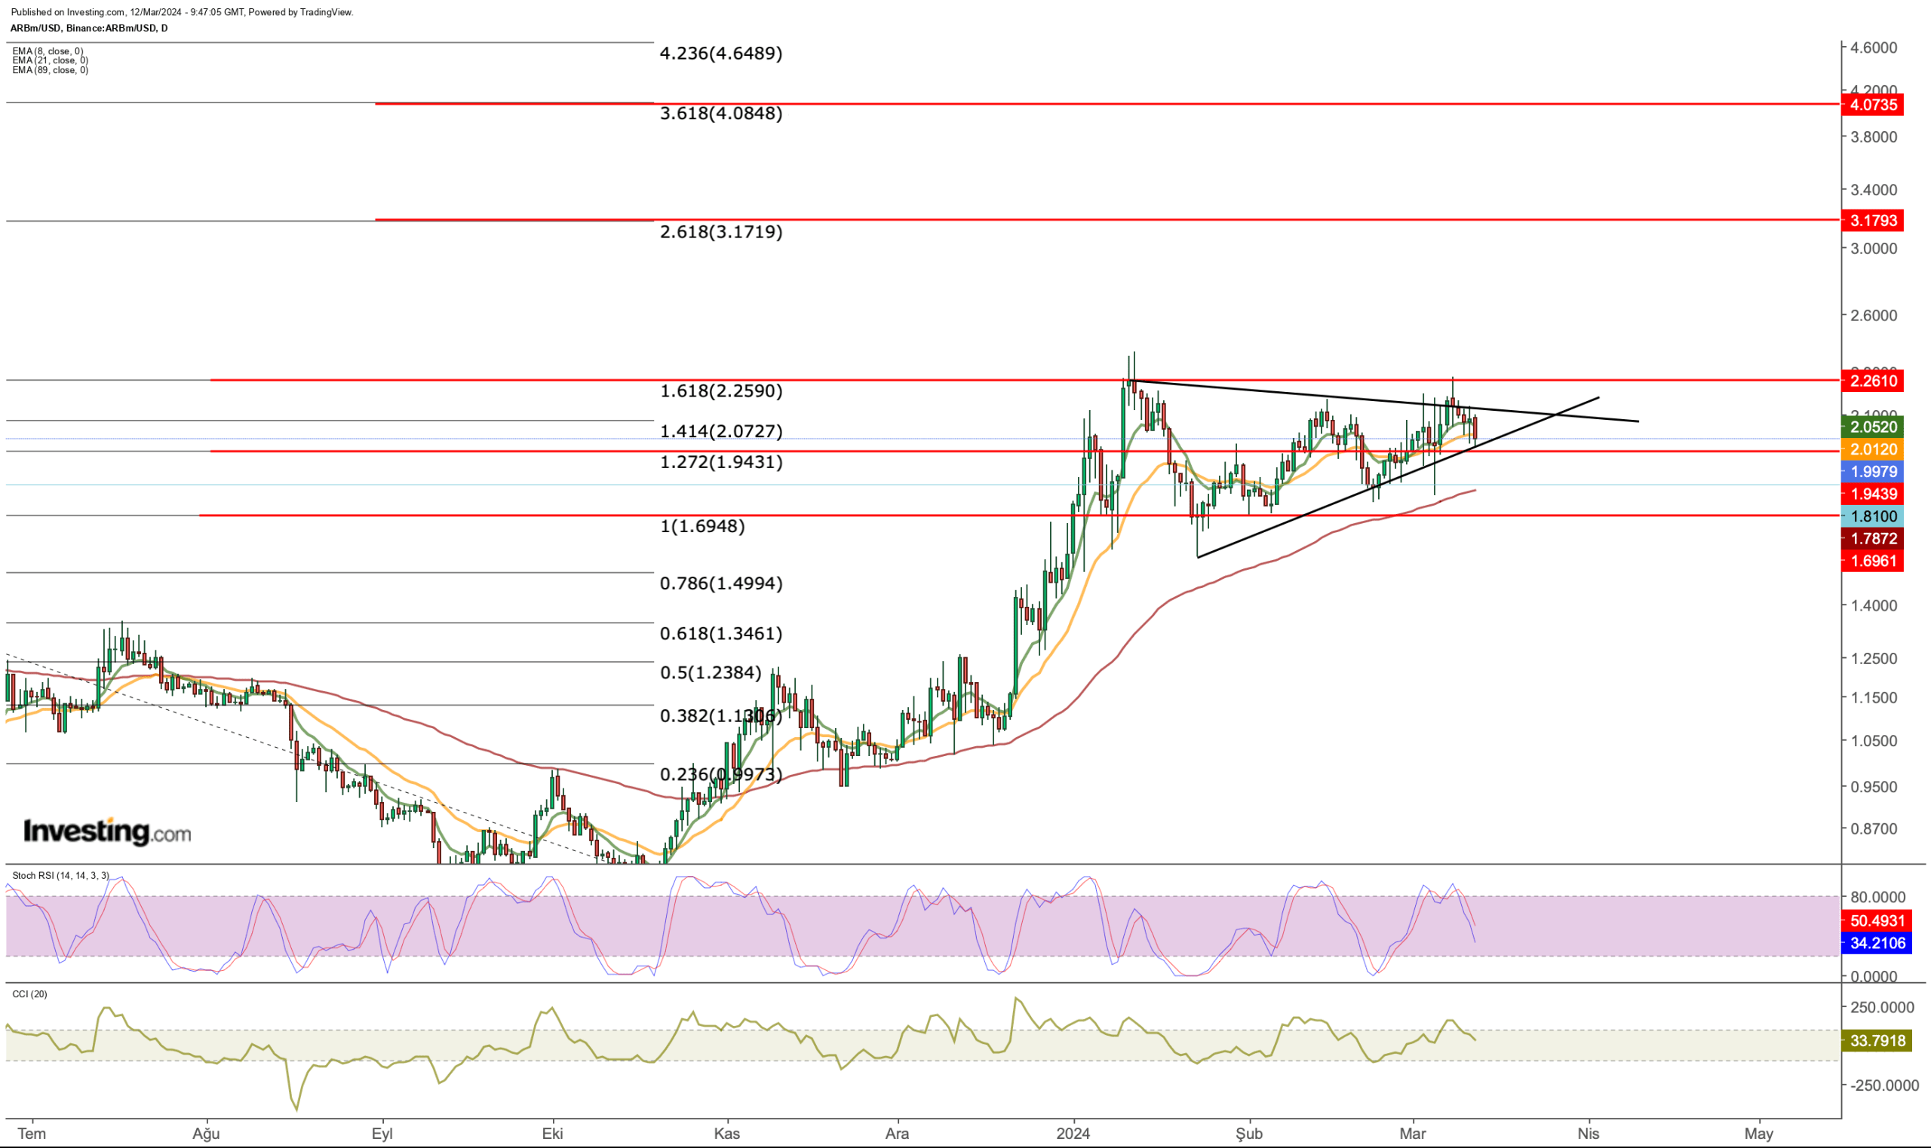Image resolution: width=1931 pixels, height=1148 pixels.
Task: Click the Fibonacci 1.272(1.9431) level label
Action: click(x=720, y=462)
